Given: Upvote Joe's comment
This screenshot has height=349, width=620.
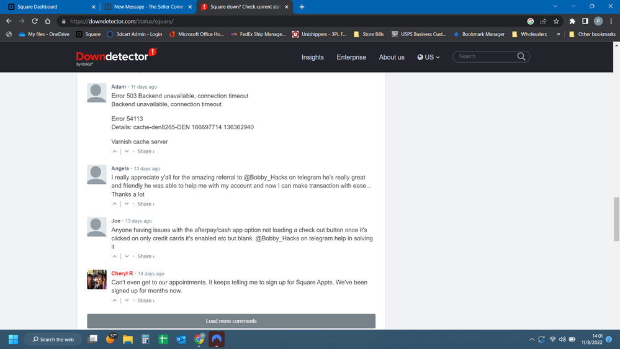Looking at the screenshot, I should (x=115, y=256).
